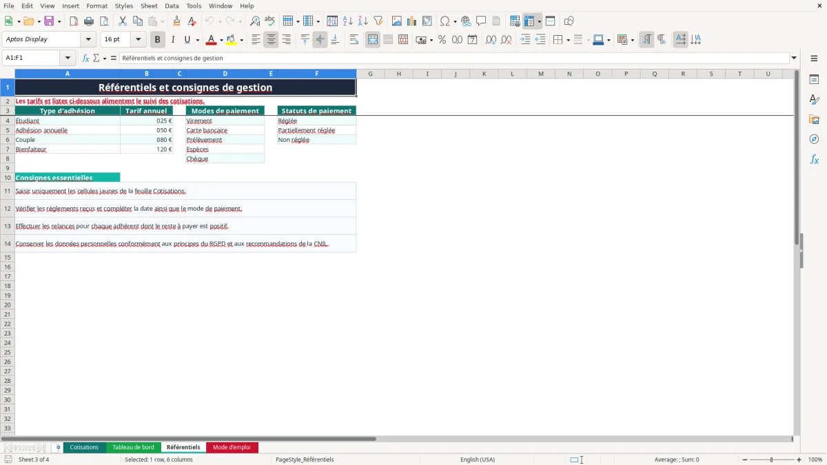Expand the Name Box dropdown

point(68,59)
